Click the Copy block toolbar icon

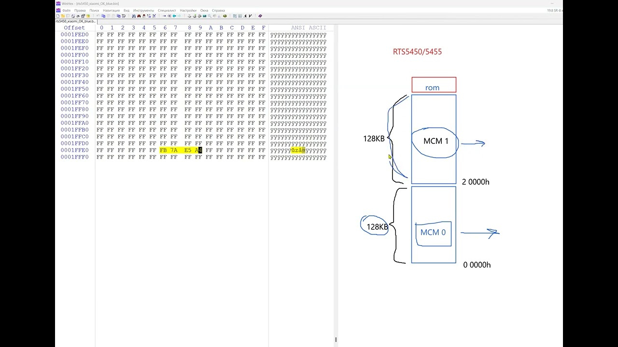[103, 15]
